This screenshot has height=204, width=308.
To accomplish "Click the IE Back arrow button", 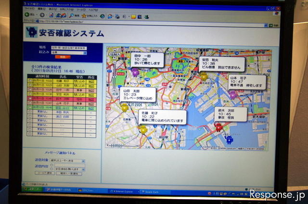I will tap(27, 14).
